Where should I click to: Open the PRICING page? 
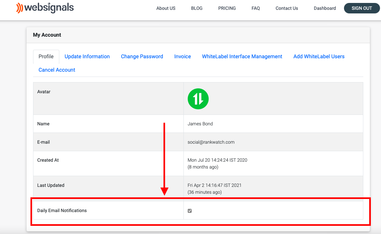tap(227, 8)
